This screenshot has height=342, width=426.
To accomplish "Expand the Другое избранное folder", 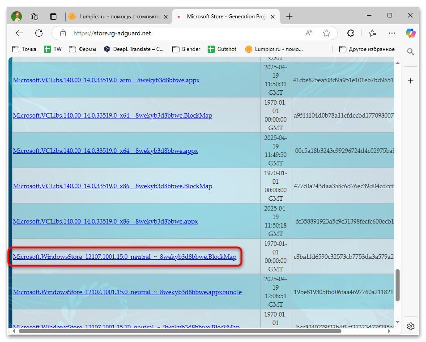I will click(367, 49).
